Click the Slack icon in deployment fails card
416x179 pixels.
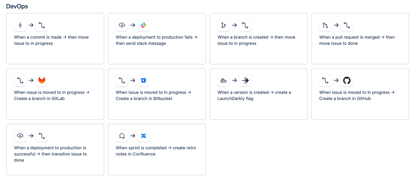(143, 25)
